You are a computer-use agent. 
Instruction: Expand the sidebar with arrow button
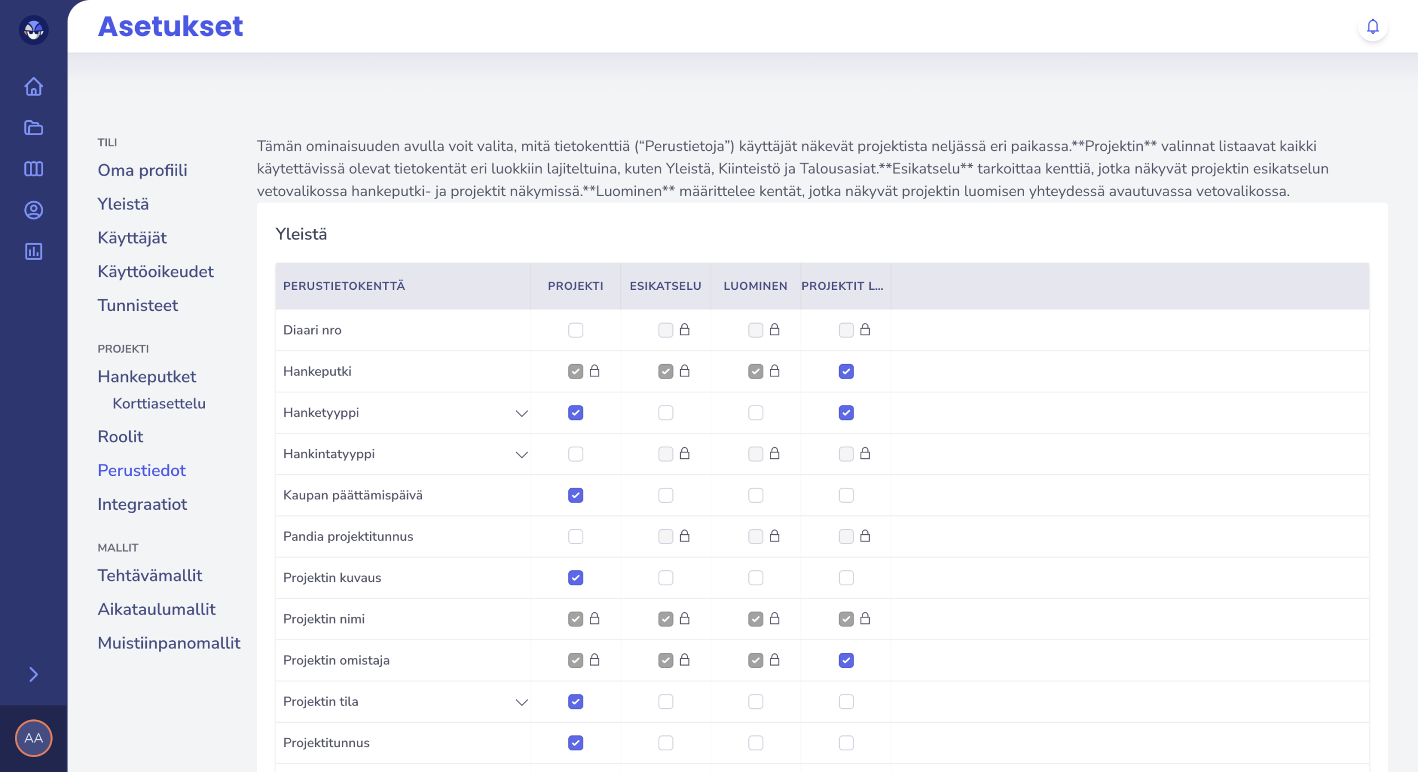[x=33, y=674]
